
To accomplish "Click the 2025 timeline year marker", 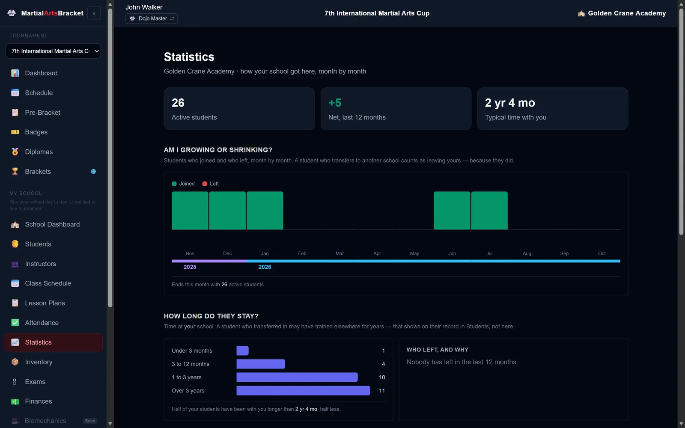I will tap(190, 267).
